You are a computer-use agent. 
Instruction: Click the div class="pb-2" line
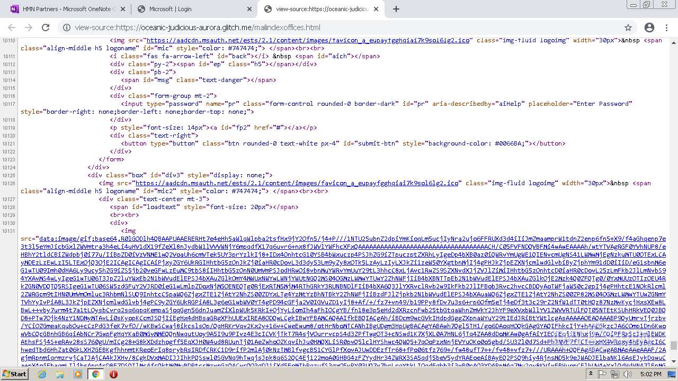142,72
